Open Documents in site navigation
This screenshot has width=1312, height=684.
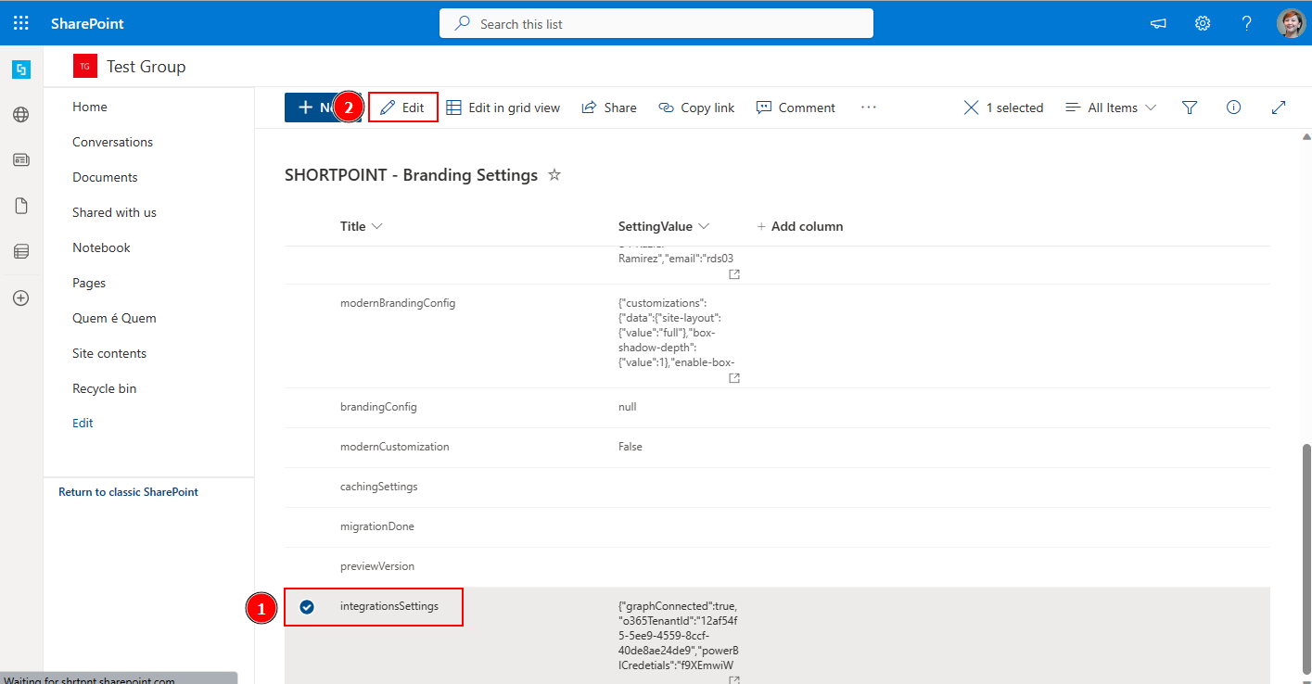pyautogui.click(x=105, y=177)
